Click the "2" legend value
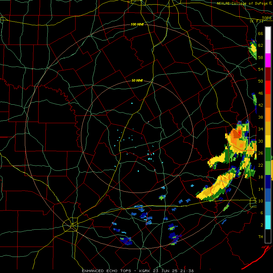The height and width of the screenshot is (273, 273). (x=262, y=225)
